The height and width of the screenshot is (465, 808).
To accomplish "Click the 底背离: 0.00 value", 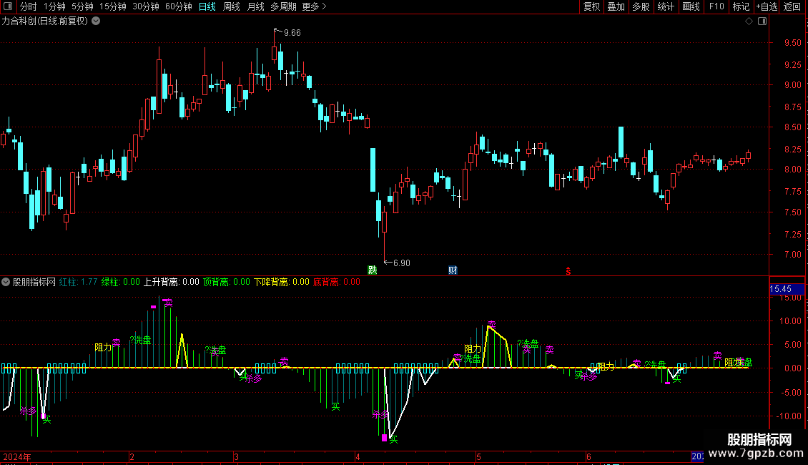I will (x=337, y=282).
